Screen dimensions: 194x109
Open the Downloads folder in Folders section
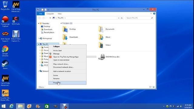pyautogui.click(x=70, y=37)
